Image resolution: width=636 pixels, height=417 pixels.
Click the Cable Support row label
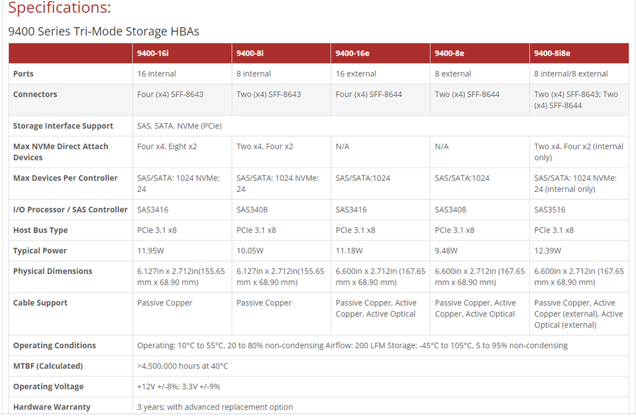click(40, 303)
